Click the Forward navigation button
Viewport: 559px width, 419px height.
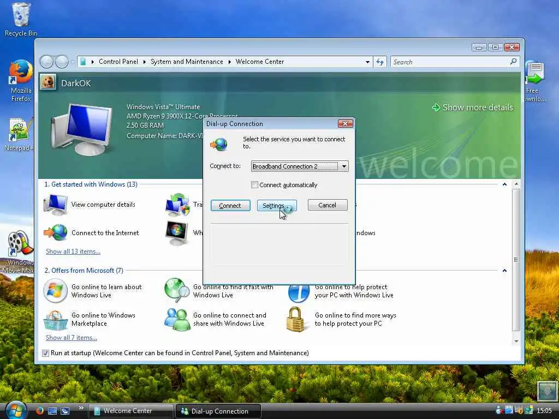click(x=62, y=62)
